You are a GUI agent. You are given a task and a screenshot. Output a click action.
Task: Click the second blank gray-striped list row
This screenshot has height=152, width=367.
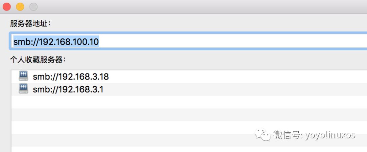(189, 140)
